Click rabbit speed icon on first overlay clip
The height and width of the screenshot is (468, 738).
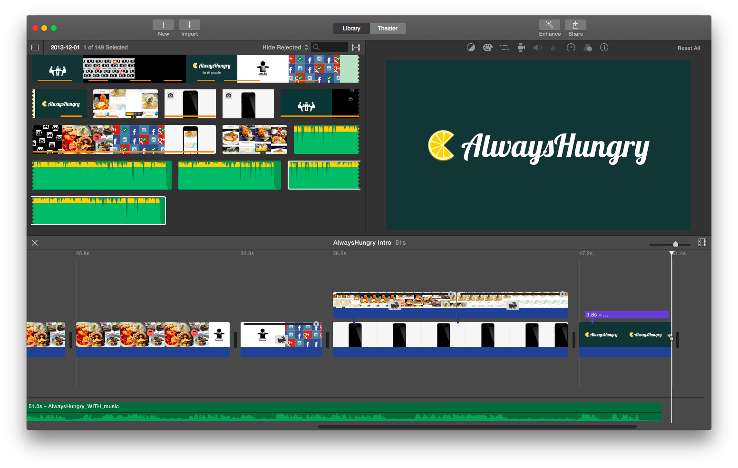(x=394, y=306)
